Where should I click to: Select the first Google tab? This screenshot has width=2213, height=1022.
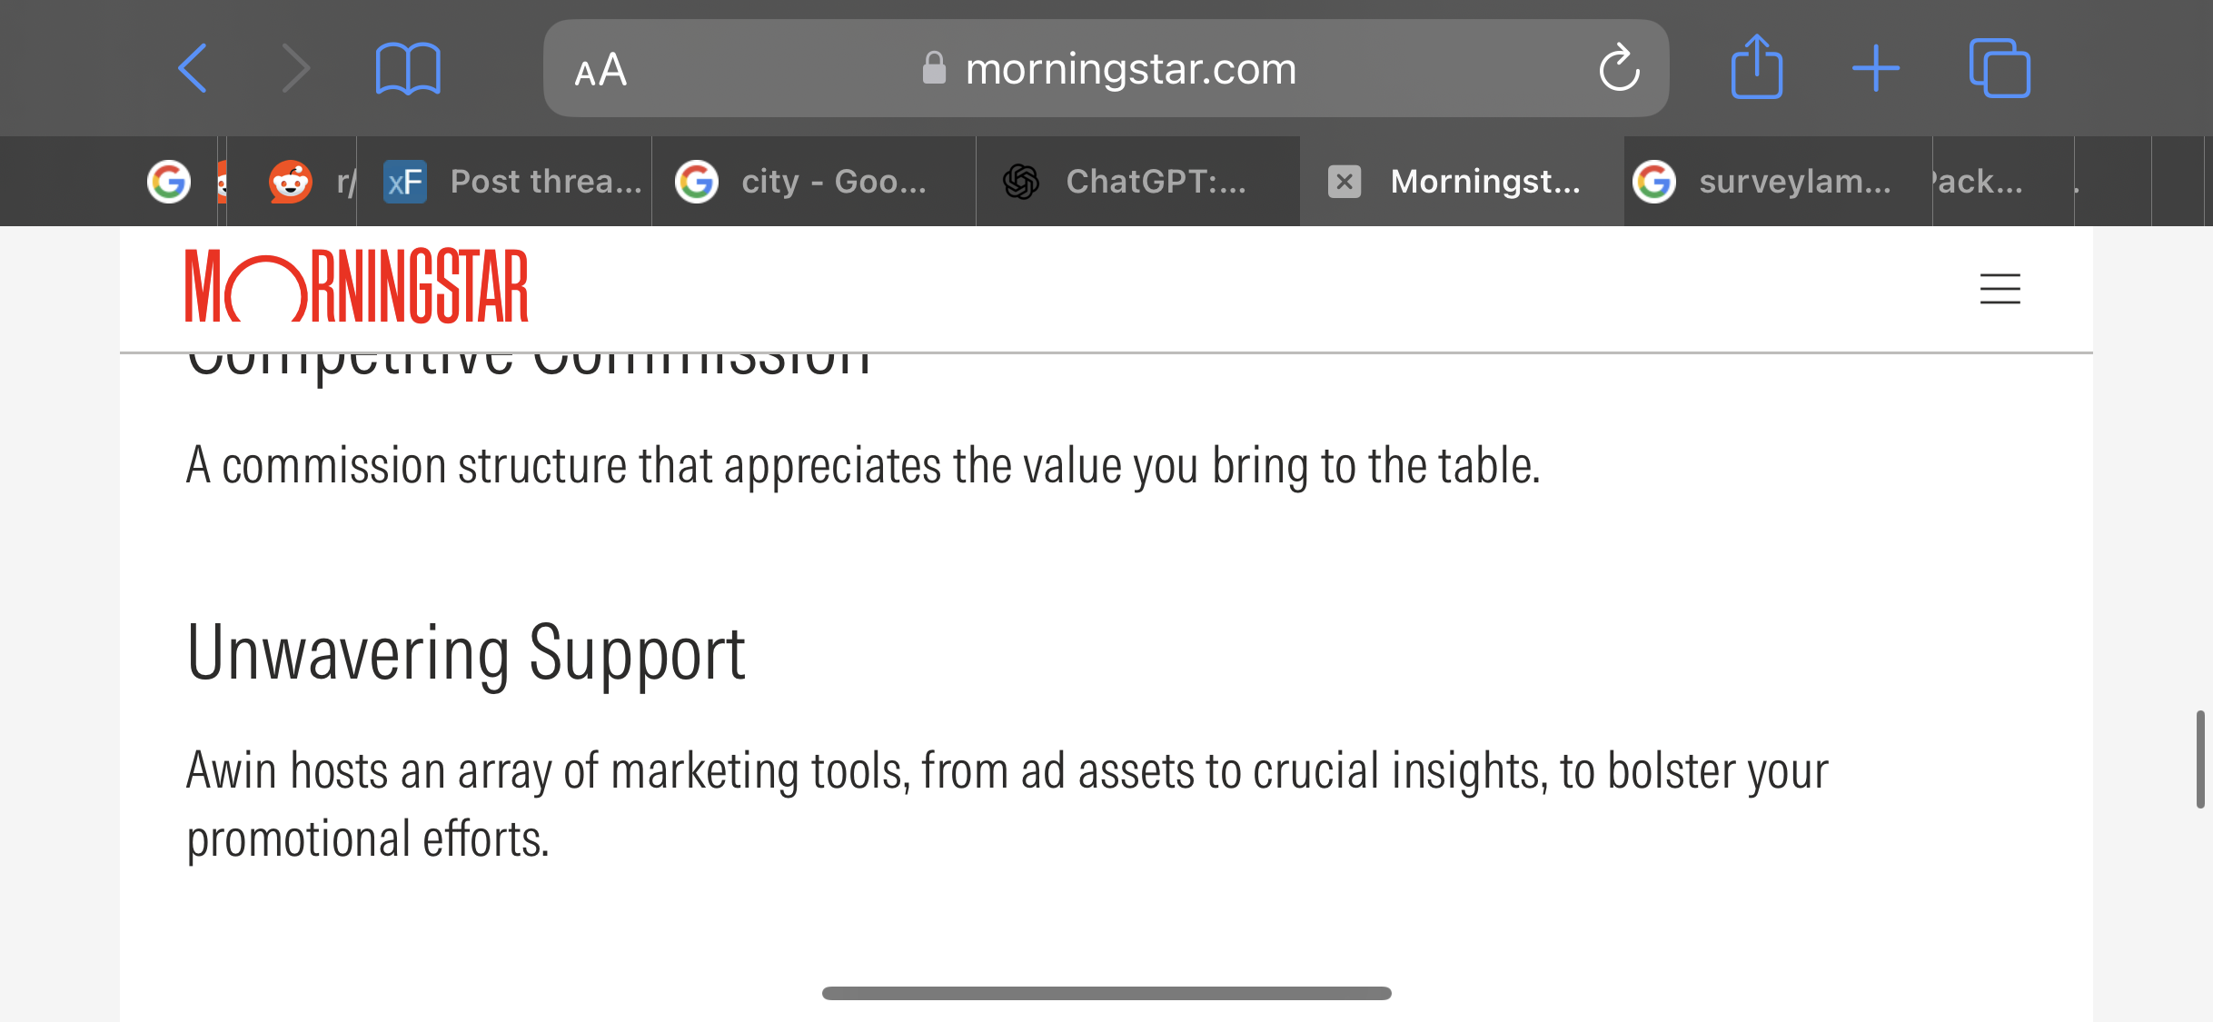pos(170,182)
